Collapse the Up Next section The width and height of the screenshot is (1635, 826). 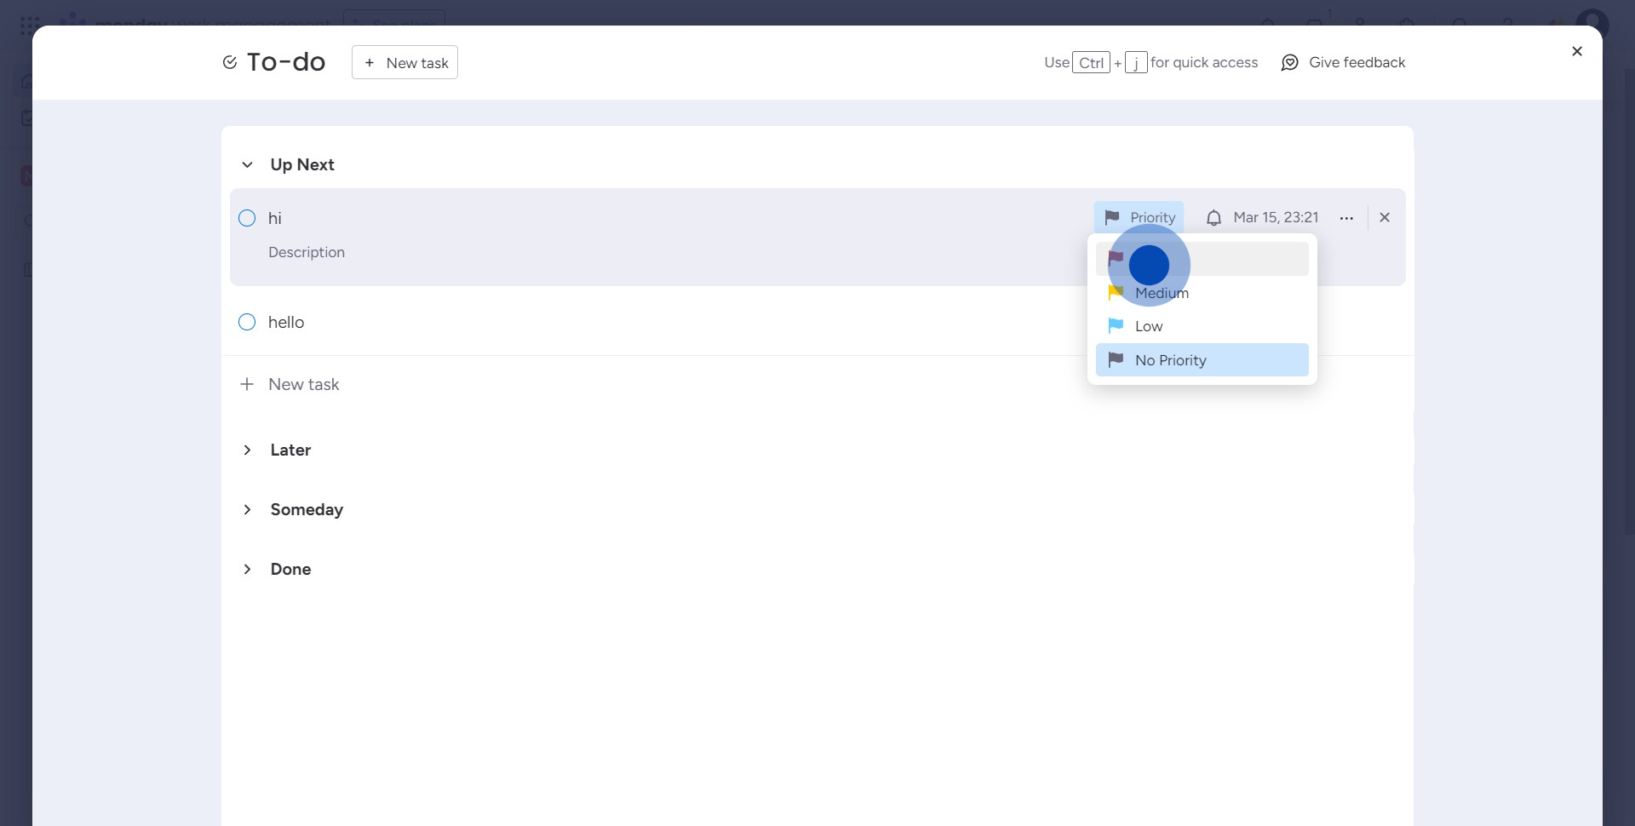click(x=247, y=165)
